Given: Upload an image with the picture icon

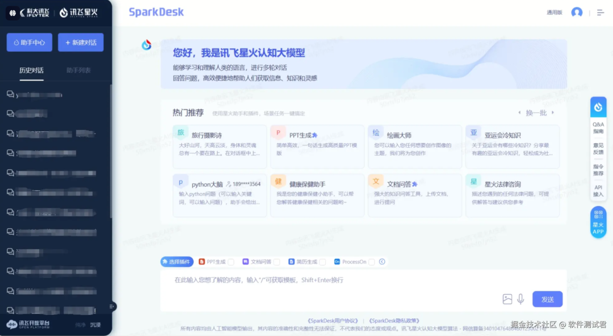Looking at the screenshot, I should (x=507, y=299).
